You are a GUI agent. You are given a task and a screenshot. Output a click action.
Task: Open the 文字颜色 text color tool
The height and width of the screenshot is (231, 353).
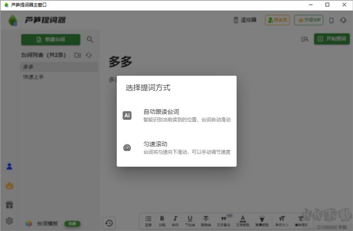[x=243, y=221]
